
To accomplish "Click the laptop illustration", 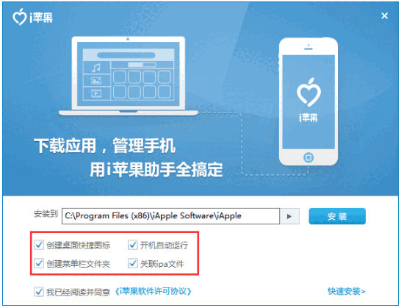I will click(x=129, y=76).
